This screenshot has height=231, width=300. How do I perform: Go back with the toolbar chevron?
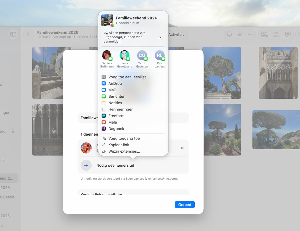[28, 34]
